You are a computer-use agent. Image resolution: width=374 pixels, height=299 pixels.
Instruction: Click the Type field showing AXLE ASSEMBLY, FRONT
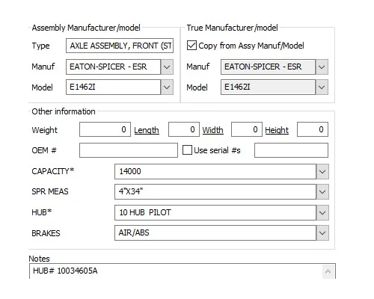click(x=120, y=46)
